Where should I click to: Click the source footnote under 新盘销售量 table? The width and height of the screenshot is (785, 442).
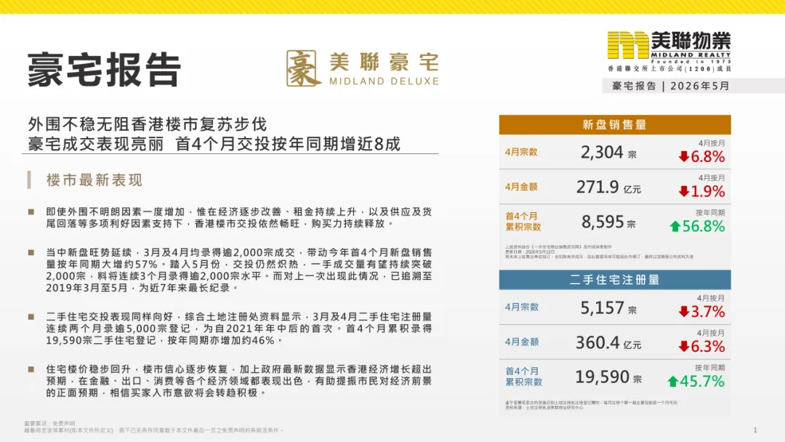pos(599,252)
